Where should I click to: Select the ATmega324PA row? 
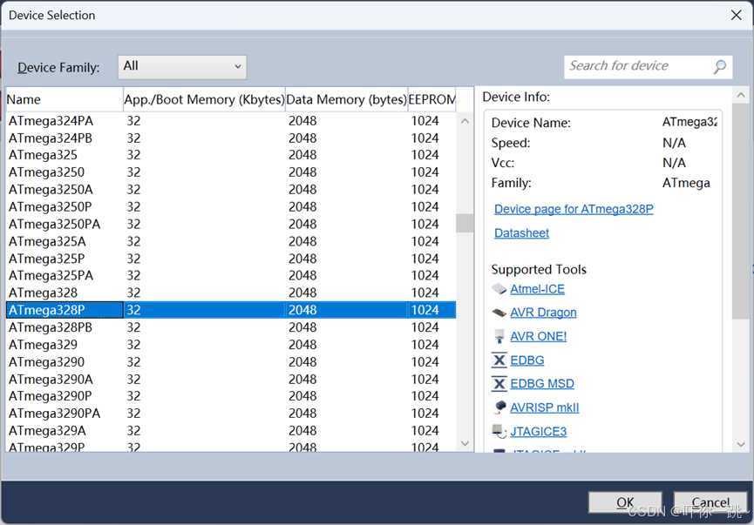click(231, 120)
